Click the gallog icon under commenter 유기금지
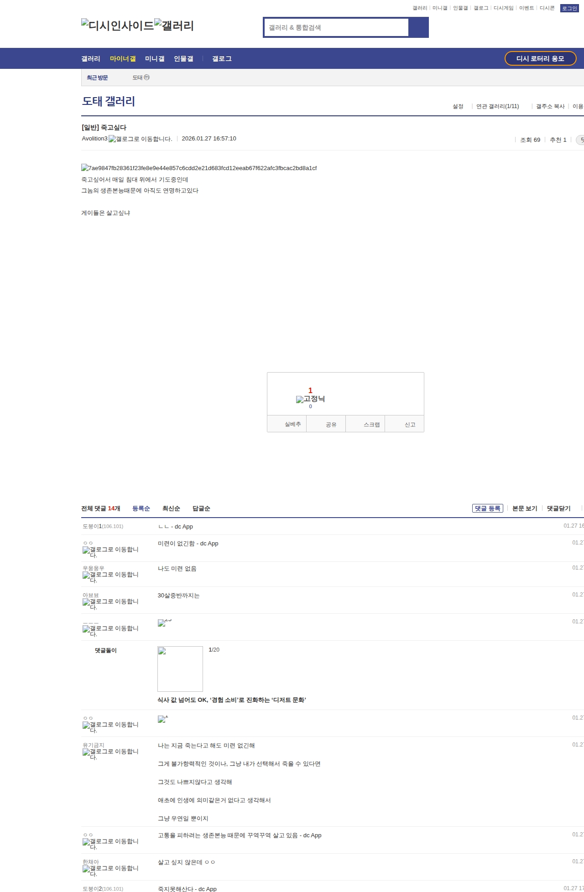The height and width of the screenshot is (892, 584). (x=110, y=754)
